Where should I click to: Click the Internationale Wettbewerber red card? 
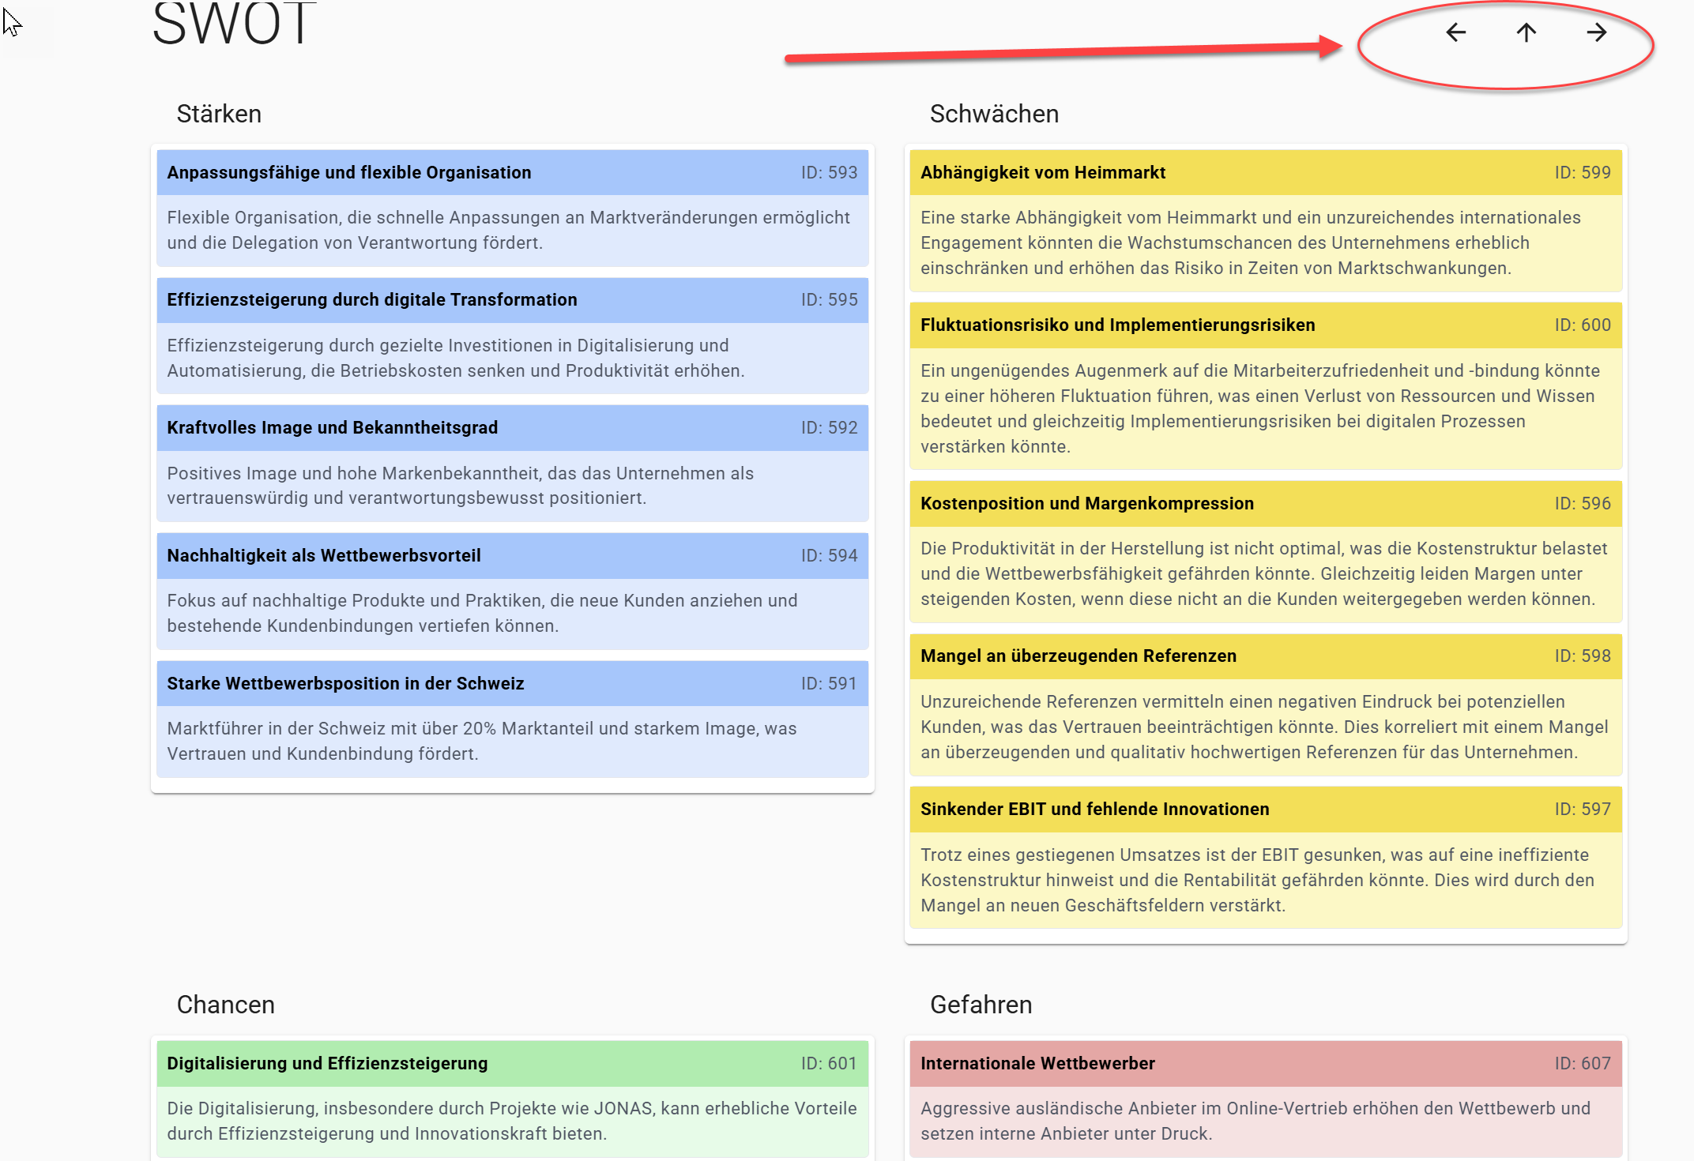(x=1037, y=1063)
